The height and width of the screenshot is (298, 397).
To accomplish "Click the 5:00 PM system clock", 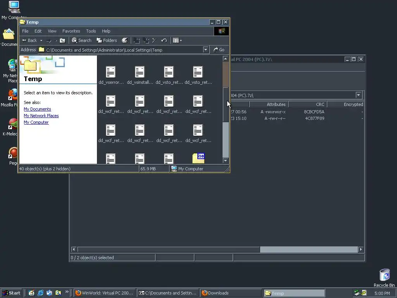I will pos(382,293).
